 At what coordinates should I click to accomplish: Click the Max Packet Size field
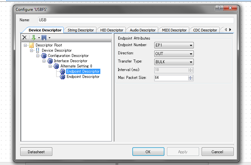point(171,78)
